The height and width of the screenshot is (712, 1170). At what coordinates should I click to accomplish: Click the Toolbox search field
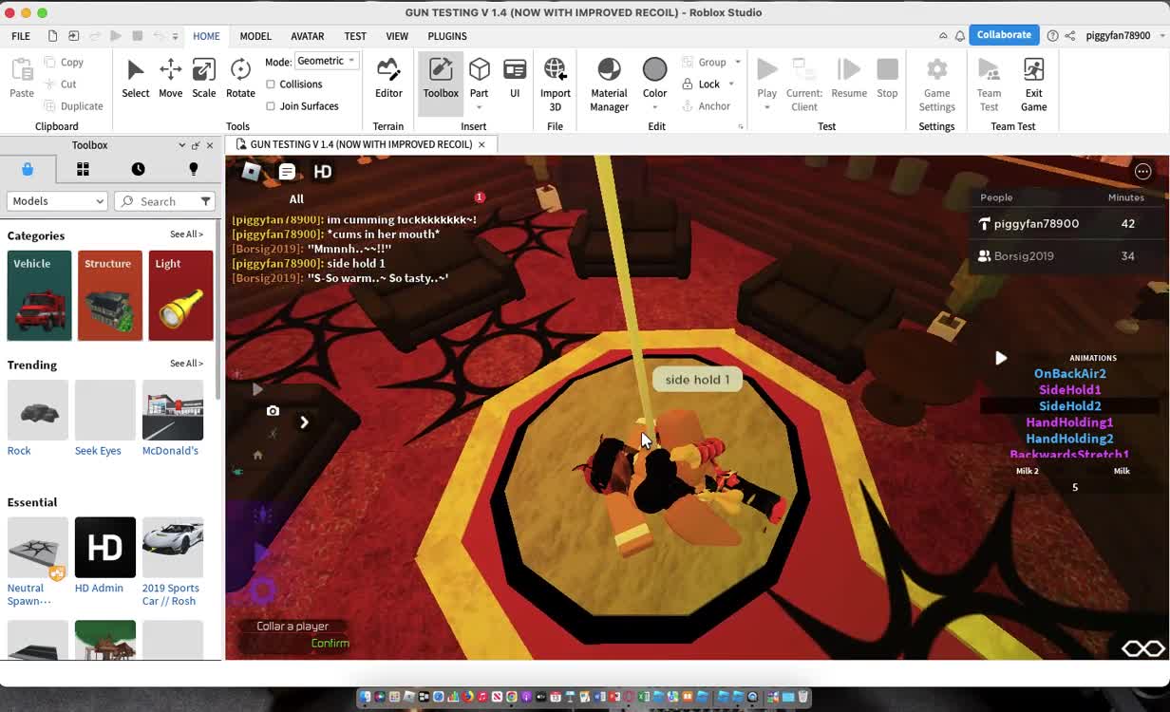(161, 201)
